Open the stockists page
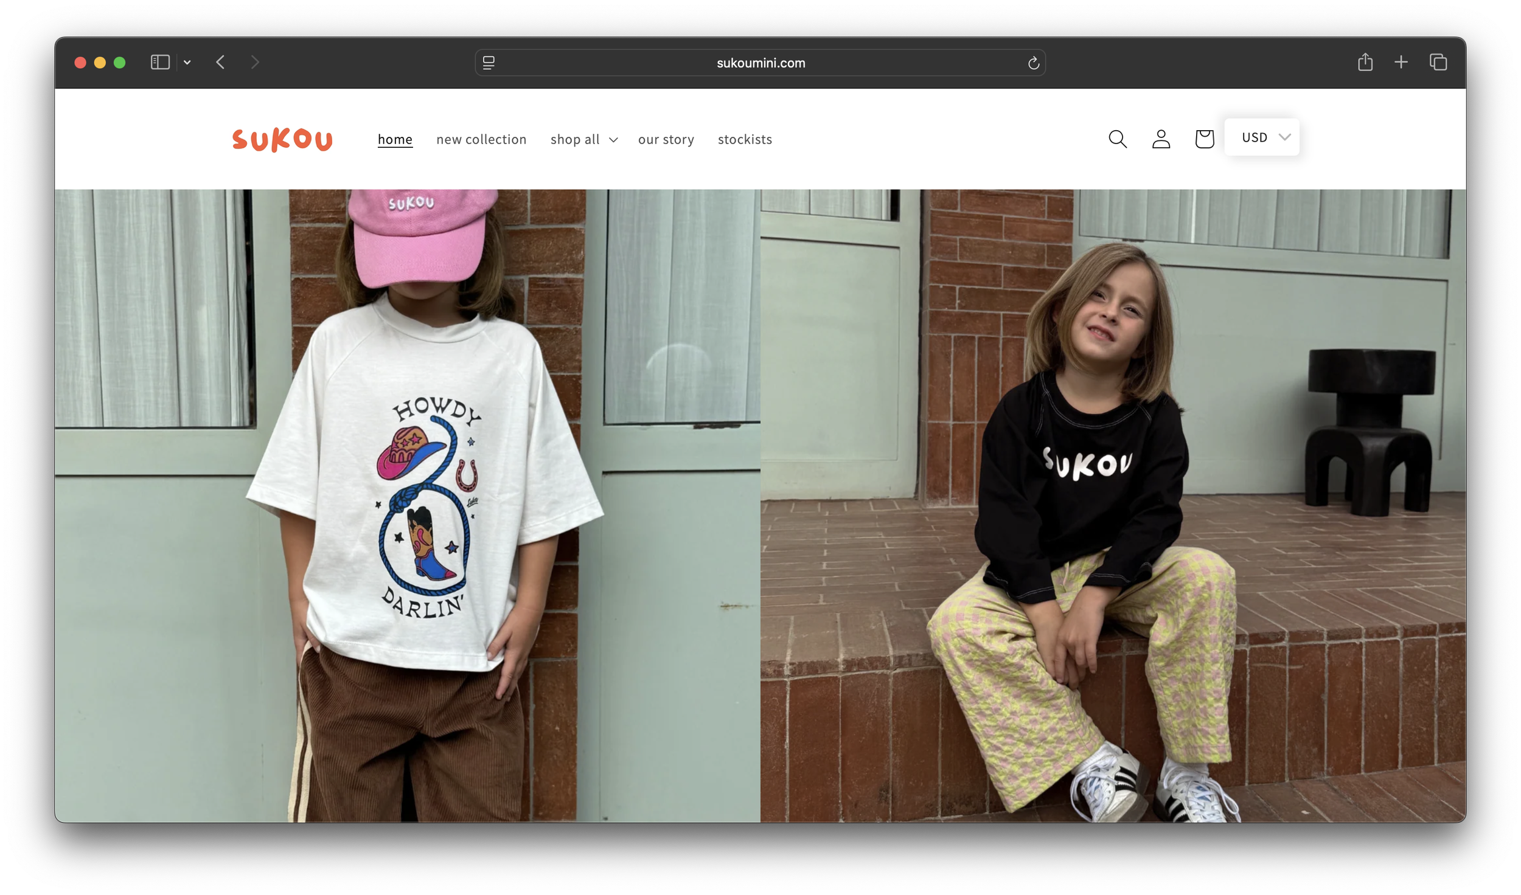The height and width of the screenshot is (895, 1521). tap(745, 139)
